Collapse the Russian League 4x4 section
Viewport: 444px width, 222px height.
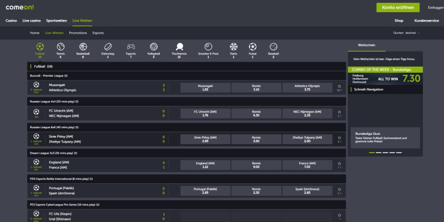pos(186,102)
